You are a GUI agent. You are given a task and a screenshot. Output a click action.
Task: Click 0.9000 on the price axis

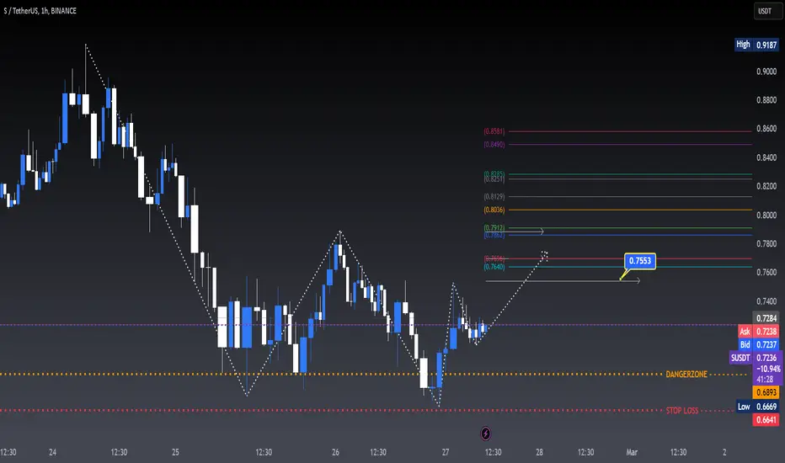(766, 72)
